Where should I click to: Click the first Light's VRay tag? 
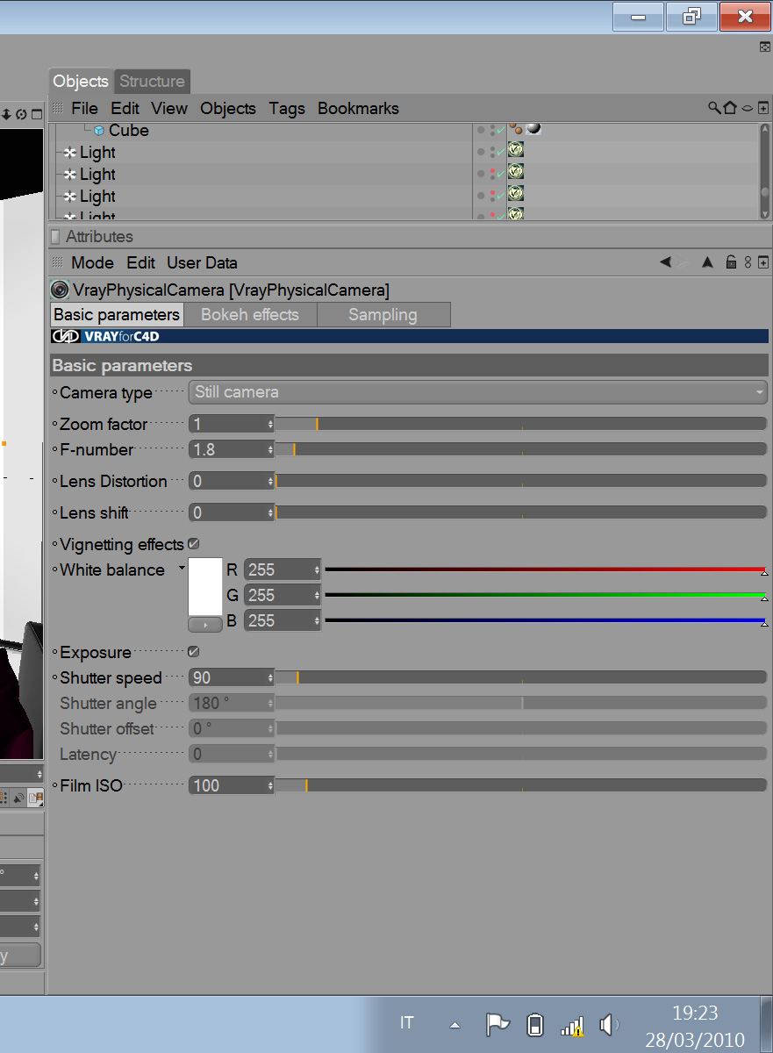tap(516, 151)
